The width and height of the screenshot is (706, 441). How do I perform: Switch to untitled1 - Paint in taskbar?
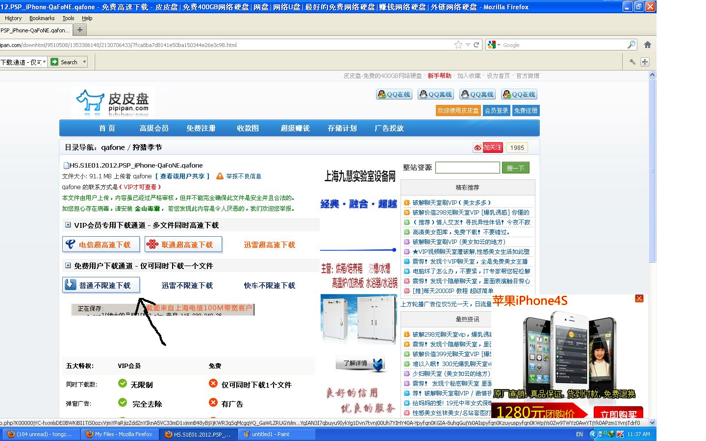(x=277, y=434)
